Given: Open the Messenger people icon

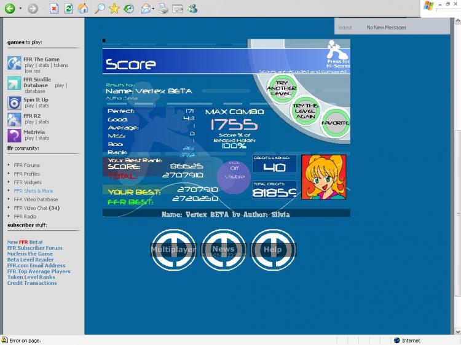Looking at the screenshot, I should tap(192, 9).
